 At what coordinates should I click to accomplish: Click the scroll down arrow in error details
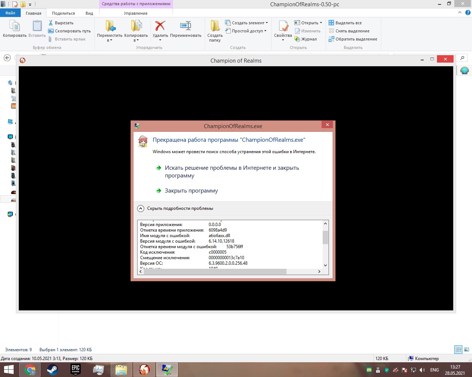pos(325,265)
